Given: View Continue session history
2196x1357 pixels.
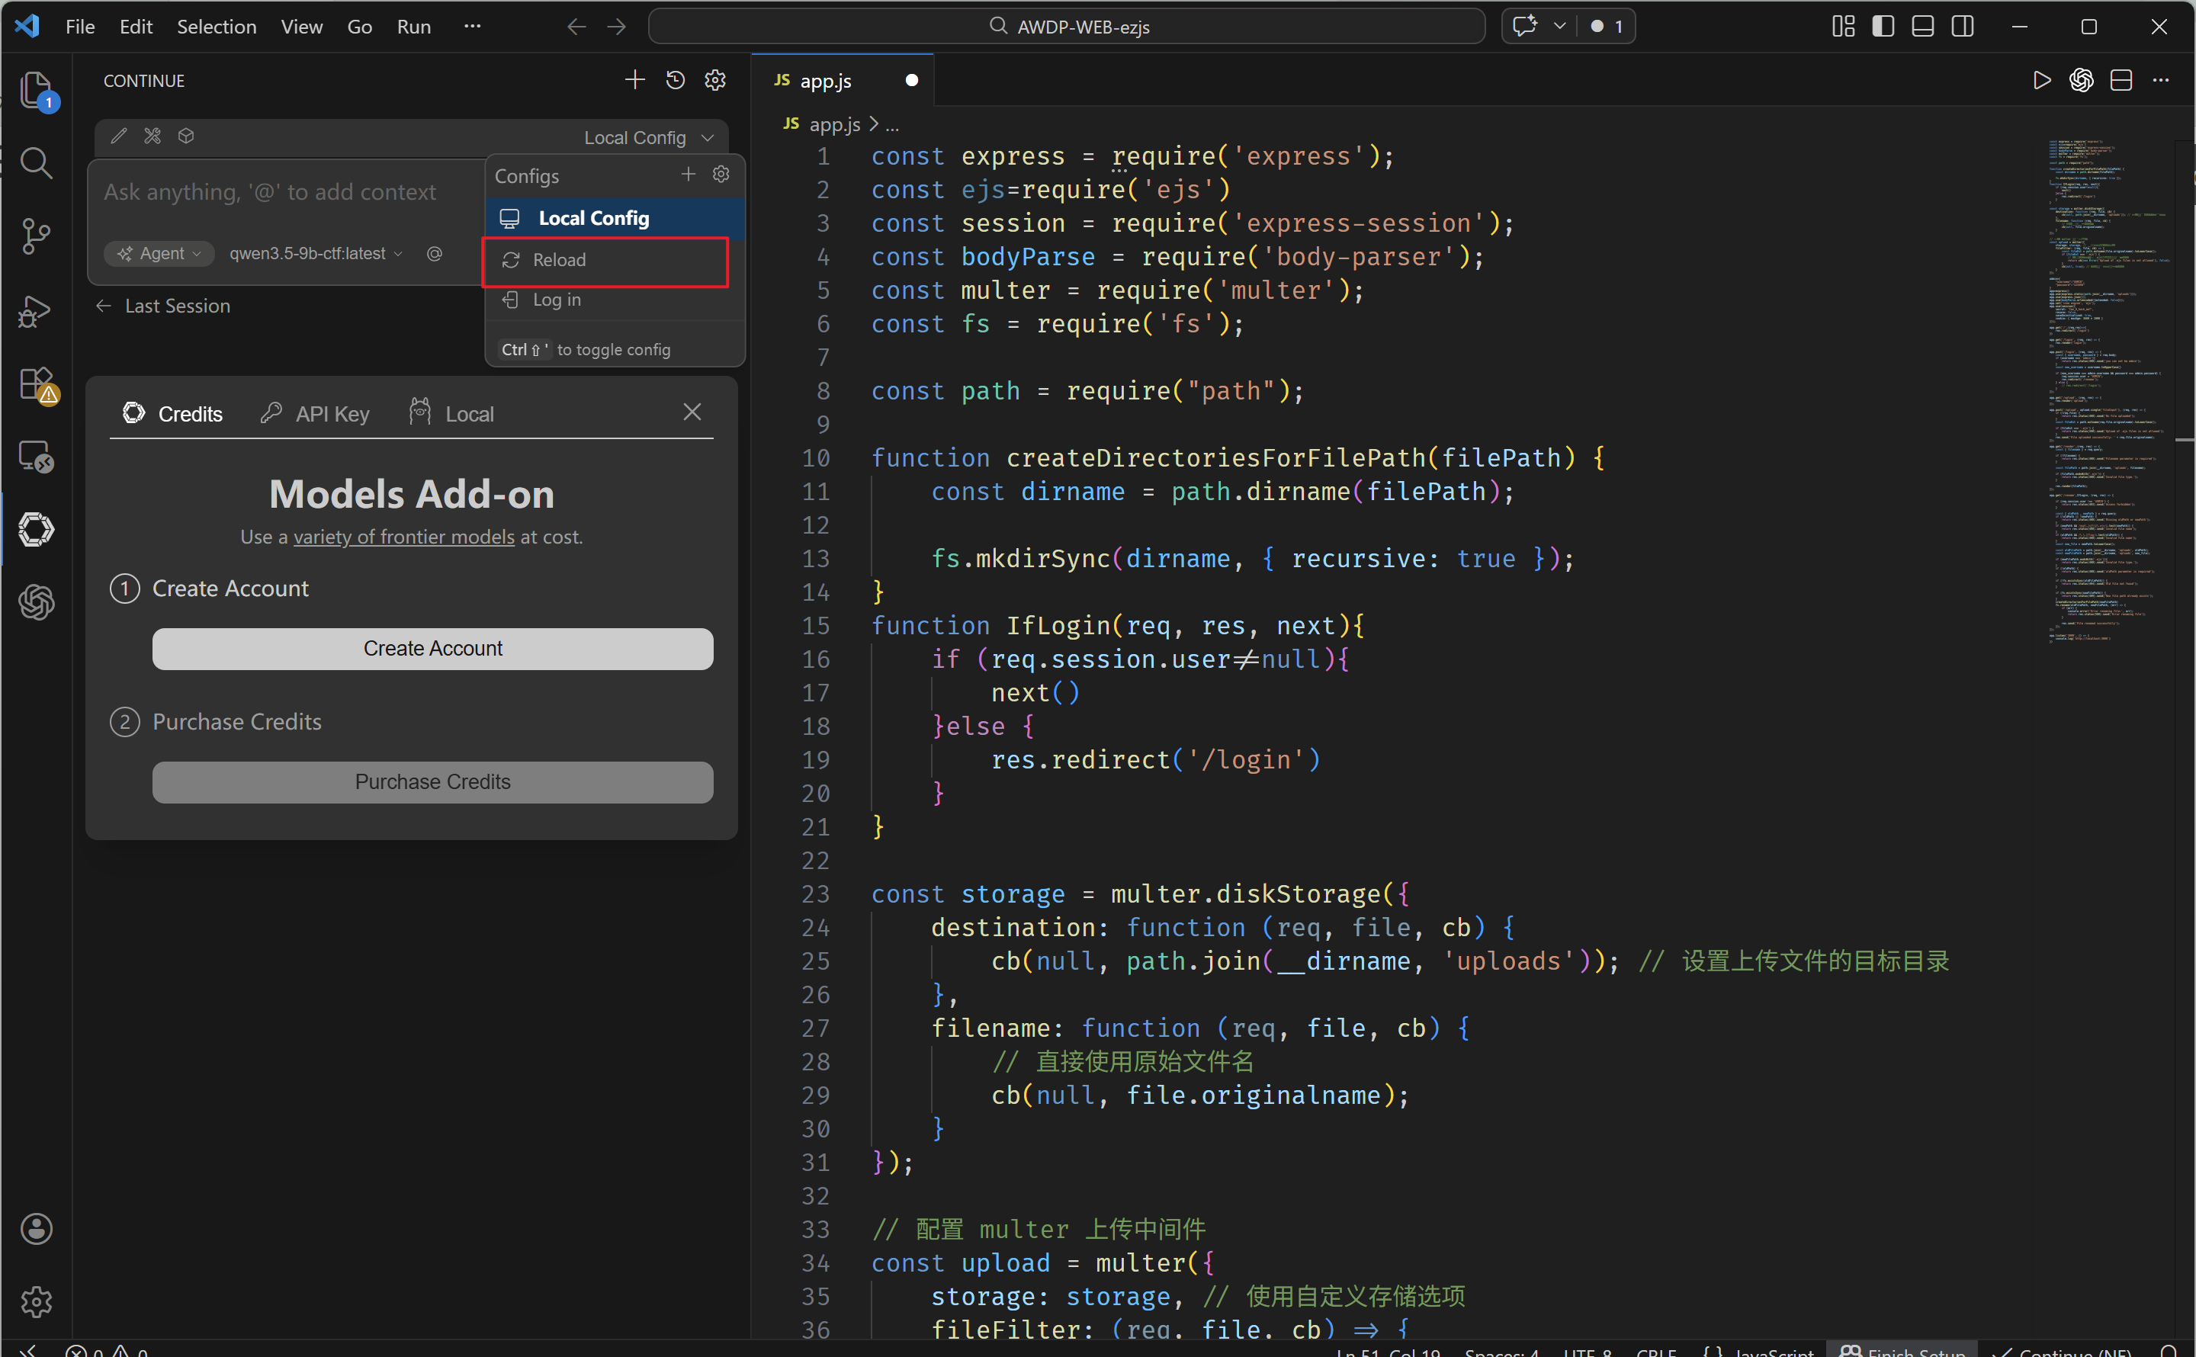Looking at the screenshot, I should click(675, 81).
